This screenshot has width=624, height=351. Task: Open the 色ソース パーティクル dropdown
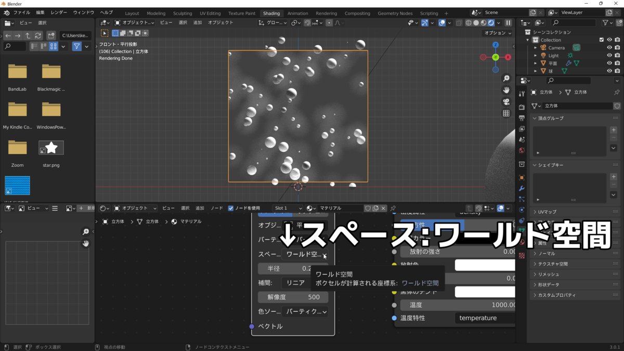click(305, 311)
